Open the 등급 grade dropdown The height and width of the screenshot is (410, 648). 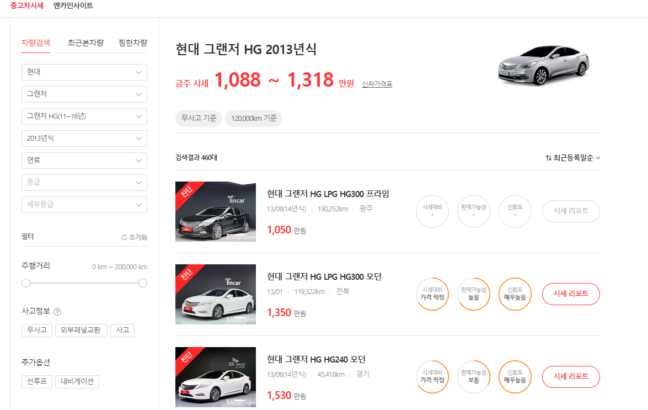click(x=84, y=182)
